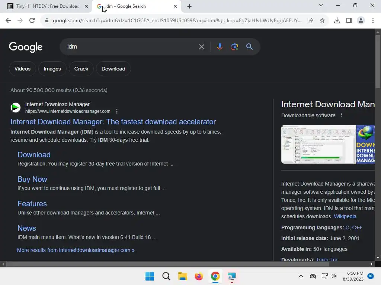381x285 pixels.
Task: Show hidden system tray icons
Action: 301,276
